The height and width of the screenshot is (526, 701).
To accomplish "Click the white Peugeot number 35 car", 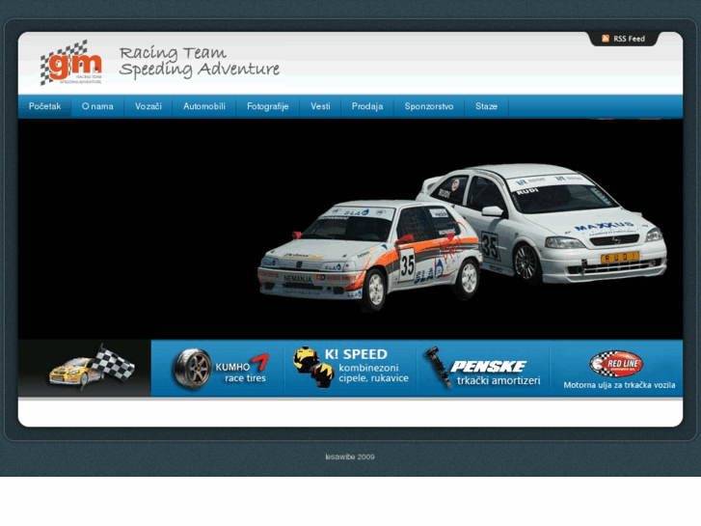I will [370, 255].
